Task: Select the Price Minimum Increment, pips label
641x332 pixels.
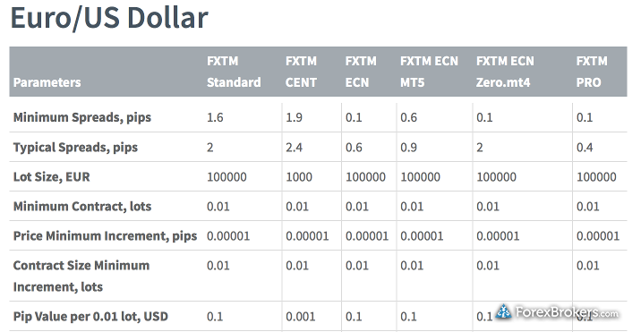Action: (105, 236)
